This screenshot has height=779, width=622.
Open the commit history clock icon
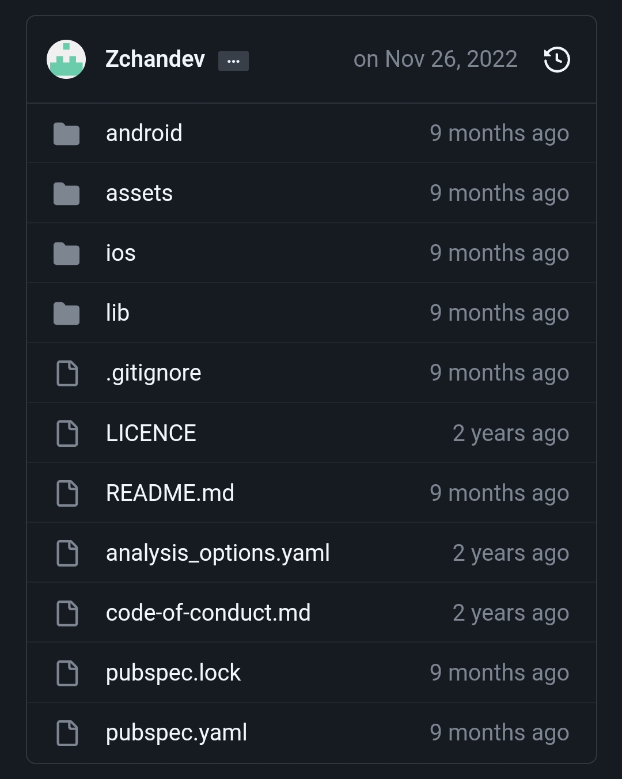pyautogui.click(x=556, y=60)
